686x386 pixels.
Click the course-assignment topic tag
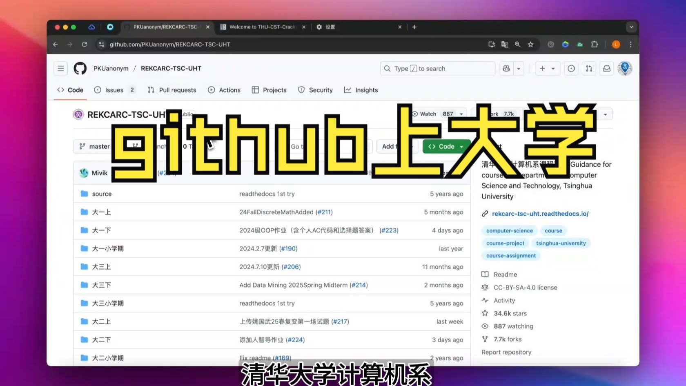(511, 256)
